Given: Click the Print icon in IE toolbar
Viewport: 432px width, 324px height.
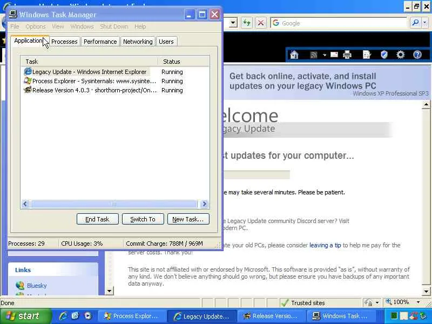Looking at the screenshot, I should coord(347,55).
